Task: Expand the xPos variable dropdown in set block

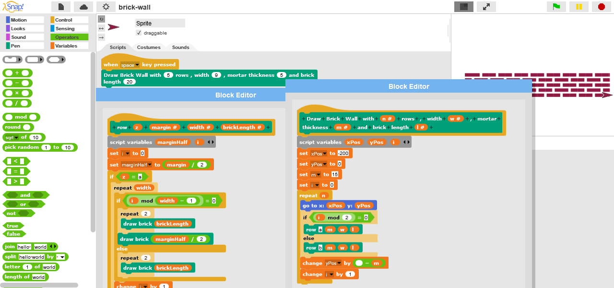Action: (325, 154)
